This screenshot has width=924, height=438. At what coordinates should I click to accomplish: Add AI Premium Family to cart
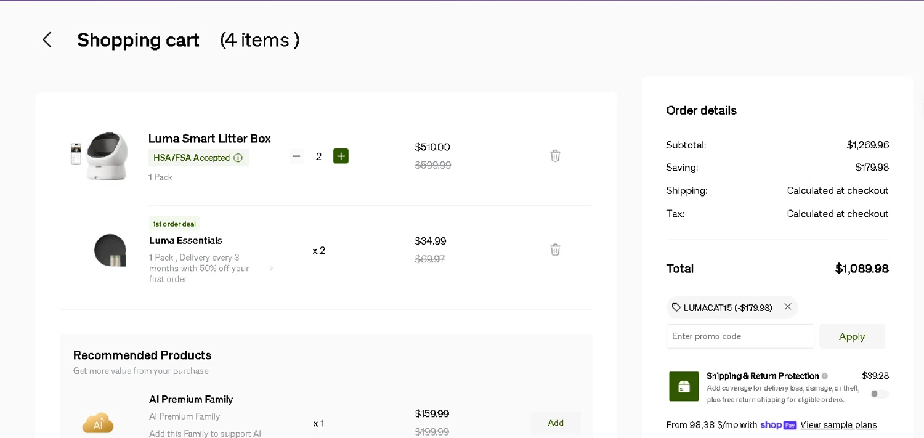pyautogui.click(x=556, y=423)
